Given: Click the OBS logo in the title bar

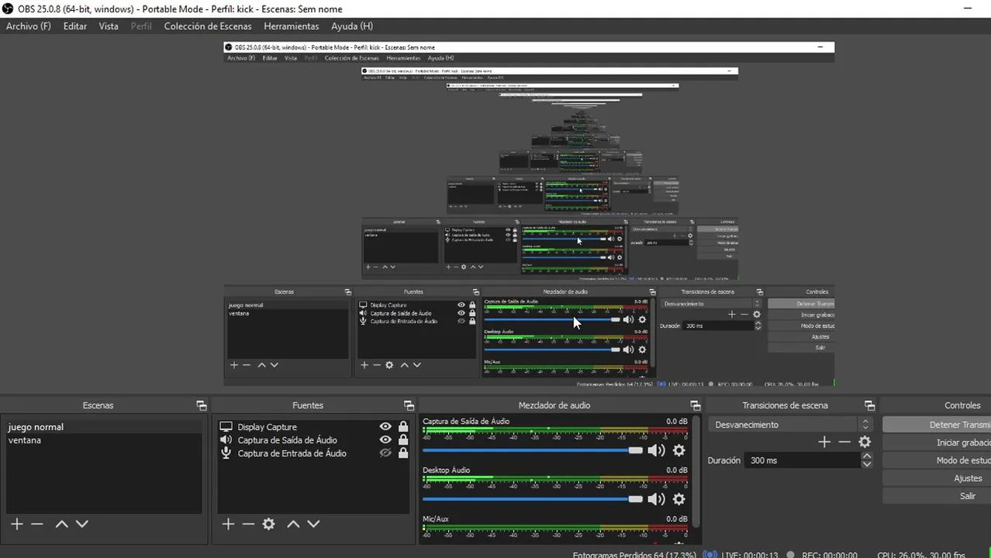Looking at the screenshot, I should [x=7, y=9].
